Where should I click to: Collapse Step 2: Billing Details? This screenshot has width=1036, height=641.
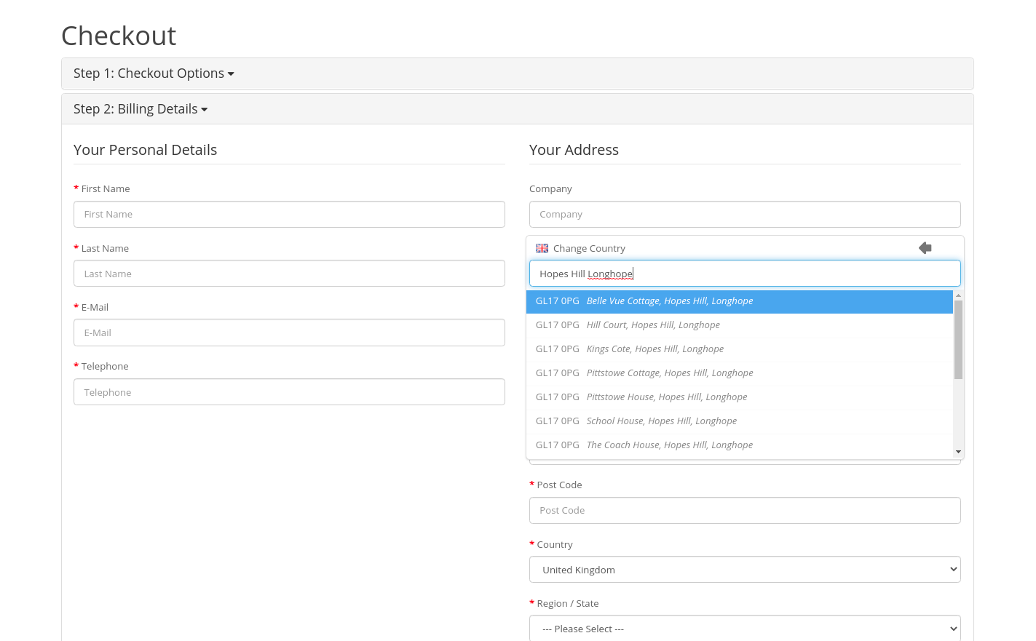tap(141, 109)
